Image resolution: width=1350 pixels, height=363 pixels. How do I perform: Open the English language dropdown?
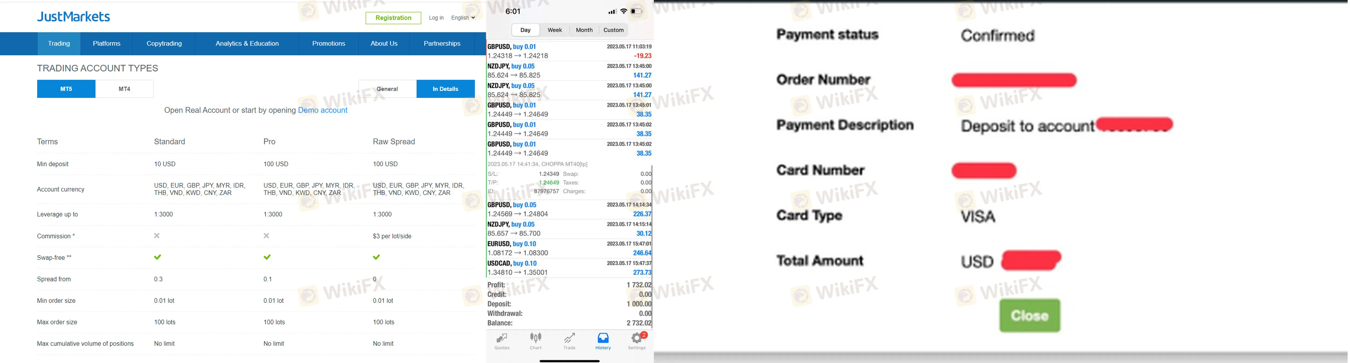click(463, 18)
